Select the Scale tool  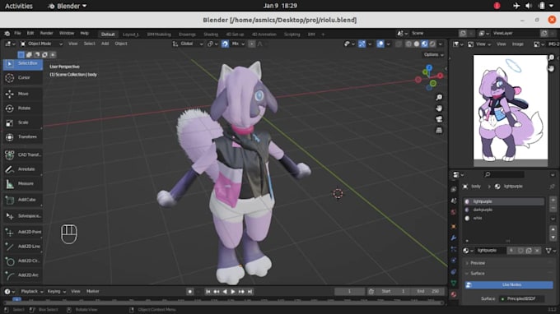tap(22, 122)
